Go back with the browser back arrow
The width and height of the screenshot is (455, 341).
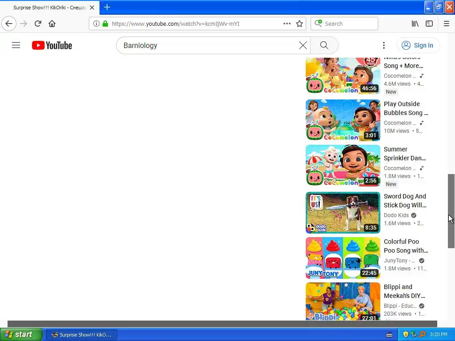(x=9, y=24)
